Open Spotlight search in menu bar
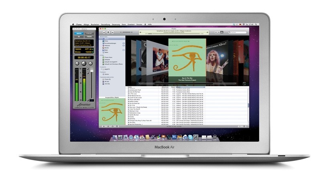321x177 pixels. (x=256, y=24)
